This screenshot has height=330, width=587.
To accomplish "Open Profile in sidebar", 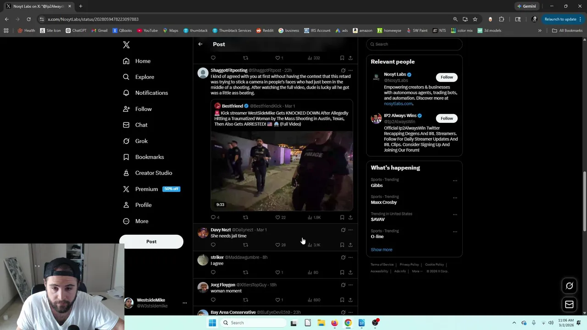I will click(x=138, y=205).
